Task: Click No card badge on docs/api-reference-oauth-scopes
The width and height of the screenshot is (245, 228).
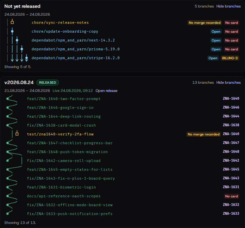Action: tap(231, 196)
